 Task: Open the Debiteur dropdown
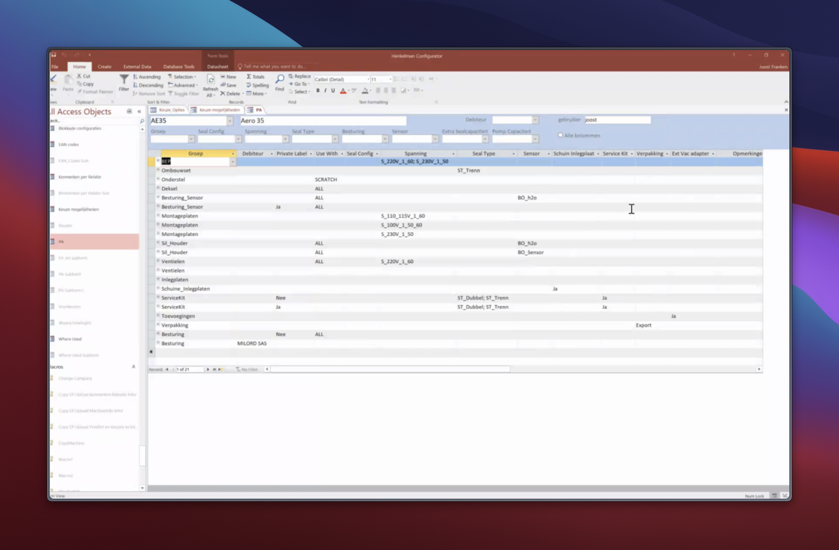click(x=535, y=120)
